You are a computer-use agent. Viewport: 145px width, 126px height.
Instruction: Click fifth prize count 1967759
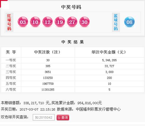coord(48,84)
